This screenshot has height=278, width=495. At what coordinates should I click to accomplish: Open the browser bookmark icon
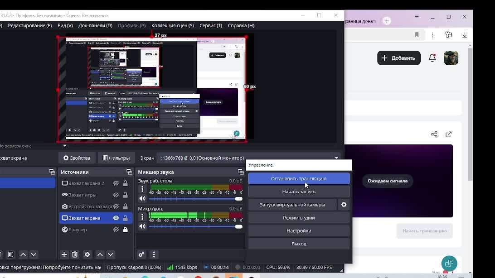coord(417,35)
